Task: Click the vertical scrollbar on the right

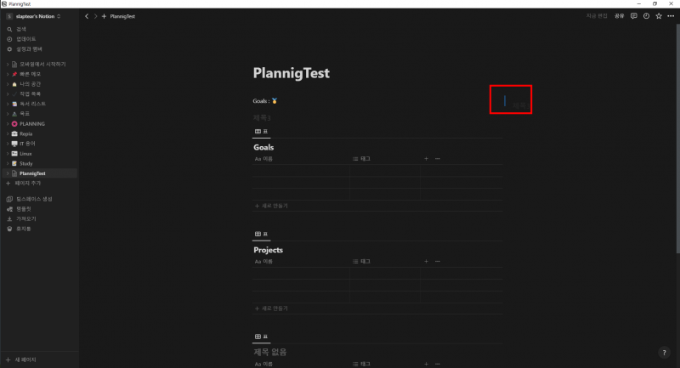Action: (677, 139)
